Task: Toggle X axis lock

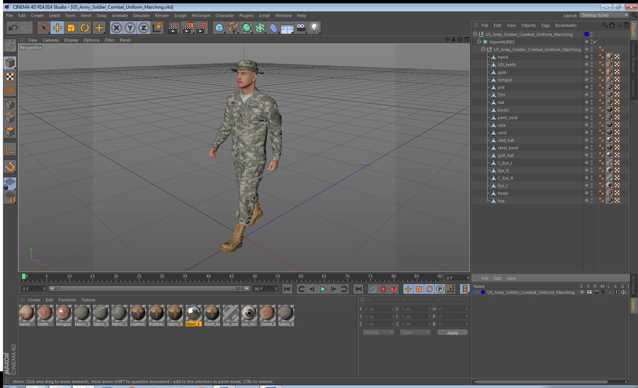Action: point(116,28)
